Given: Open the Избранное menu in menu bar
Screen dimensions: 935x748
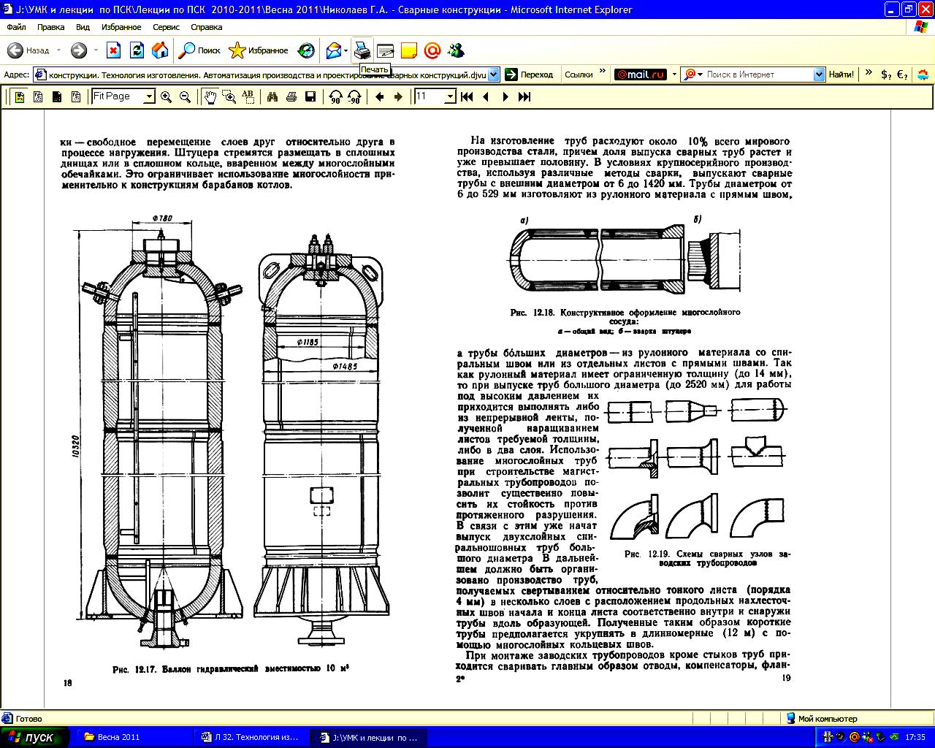Looking at the screenshot, I should [x=122, y=27].
